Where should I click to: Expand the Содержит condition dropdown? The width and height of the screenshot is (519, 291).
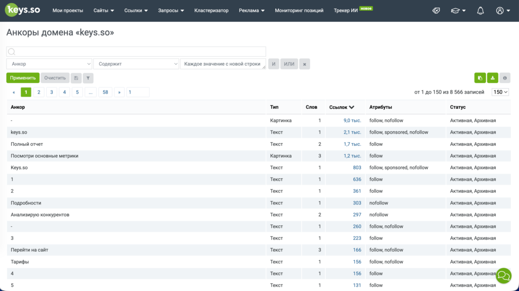(x=136, y=64)
